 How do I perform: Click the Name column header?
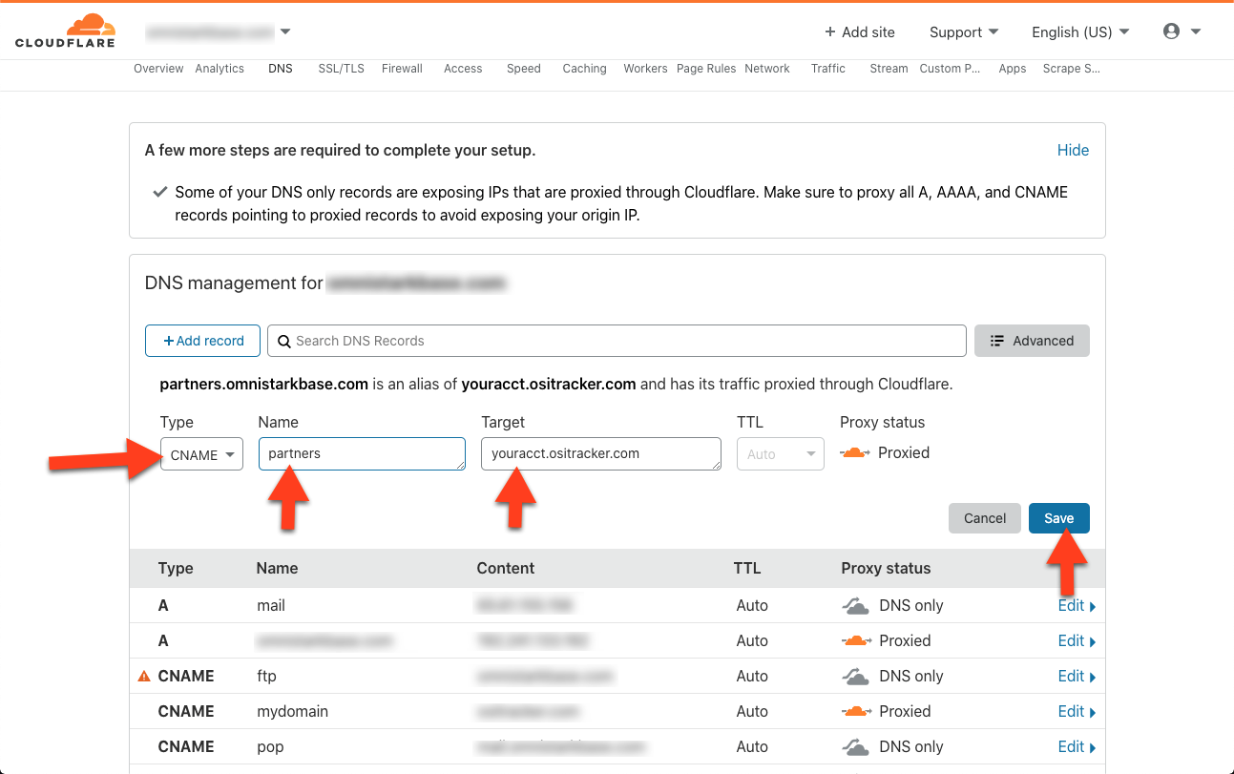[x=277, y=568]
